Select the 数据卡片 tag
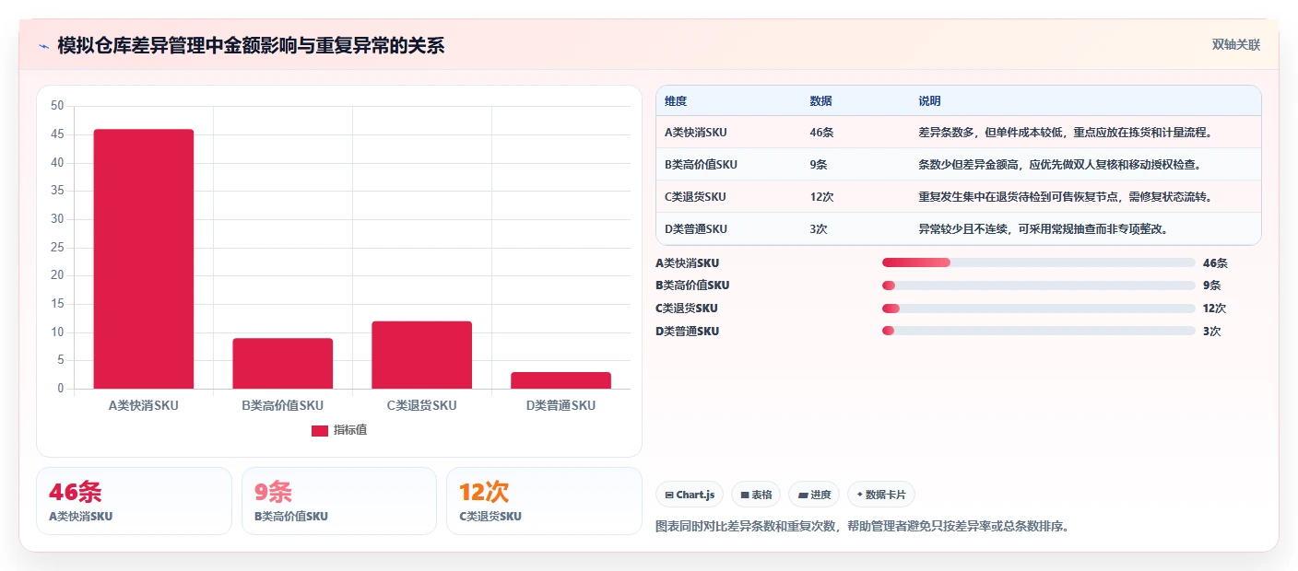This screenshot has height=571, width=1298. (881, 495)
